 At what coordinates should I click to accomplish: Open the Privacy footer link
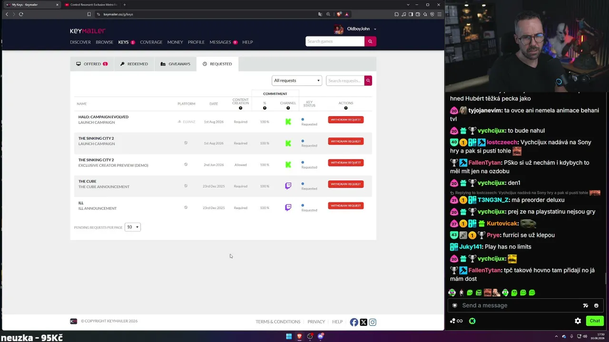click(x=316, y=322)
